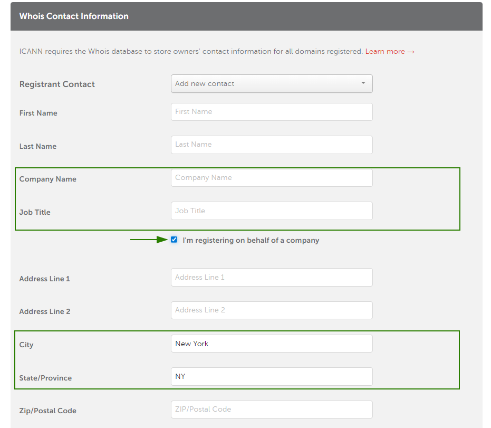Image resolution: width=491 pixels, height=428 pixels.
Task: Click the dropdown arrow beside Add new contact
Action: (363, 83)
